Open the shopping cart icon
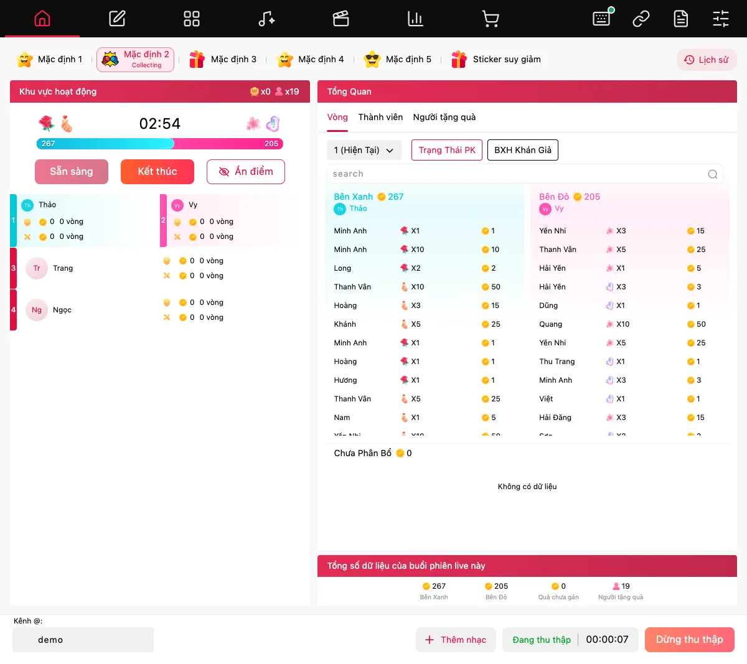 [x=491, y=19]
